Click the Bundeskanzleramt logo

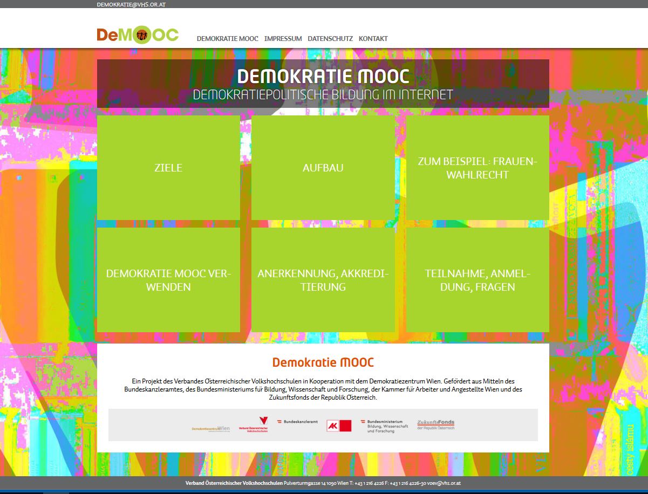(x=297, y=421)
